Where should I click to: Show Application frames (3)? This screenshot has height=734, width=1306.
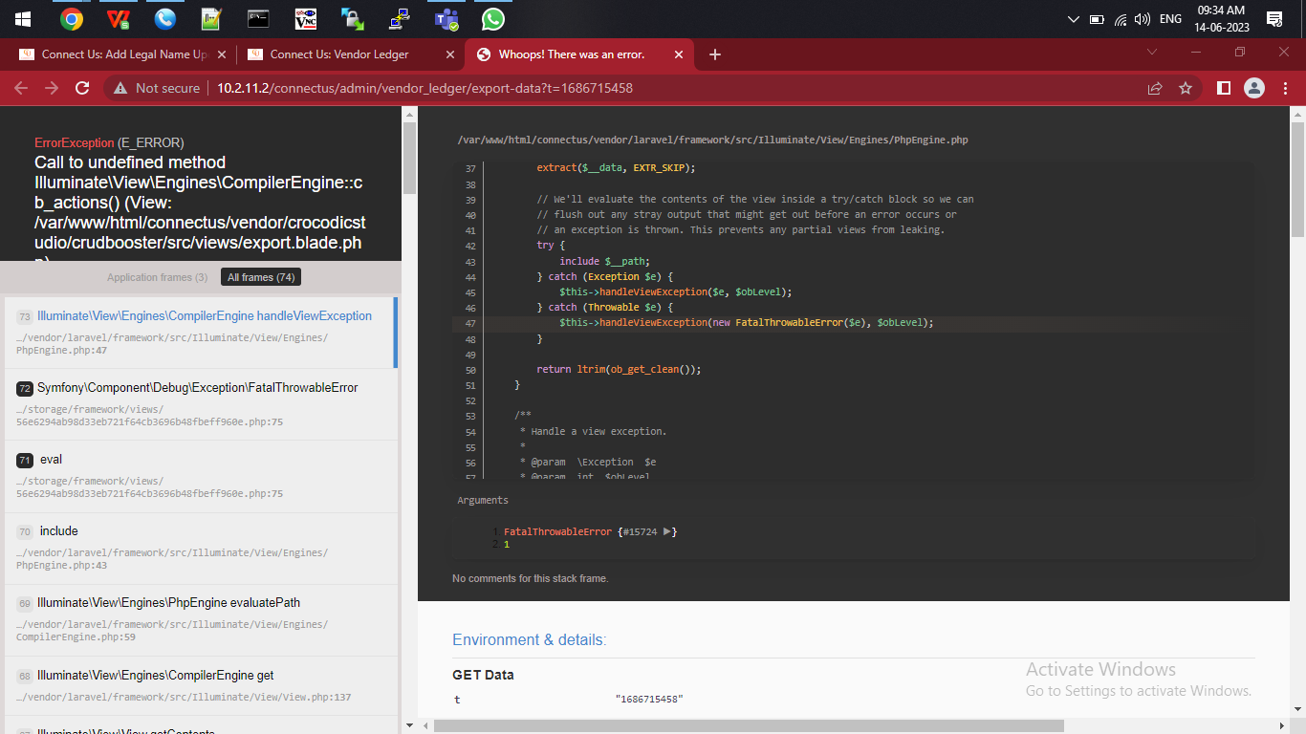(157, 277)
